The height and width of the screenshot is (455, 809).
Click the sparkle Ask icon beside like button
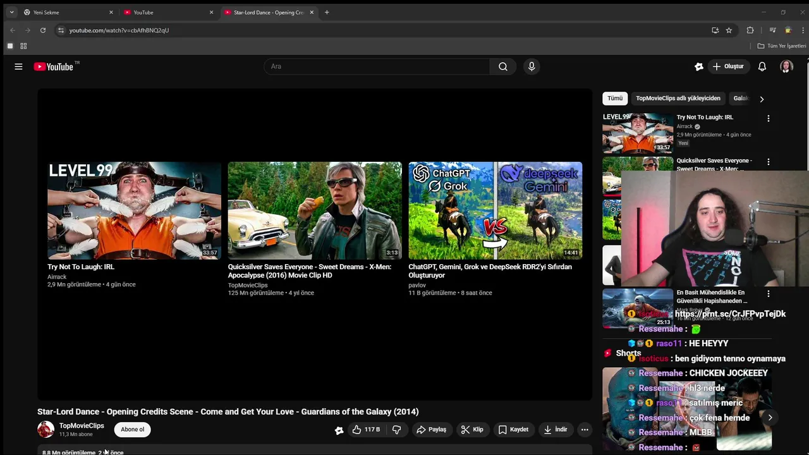click(339, 430)
